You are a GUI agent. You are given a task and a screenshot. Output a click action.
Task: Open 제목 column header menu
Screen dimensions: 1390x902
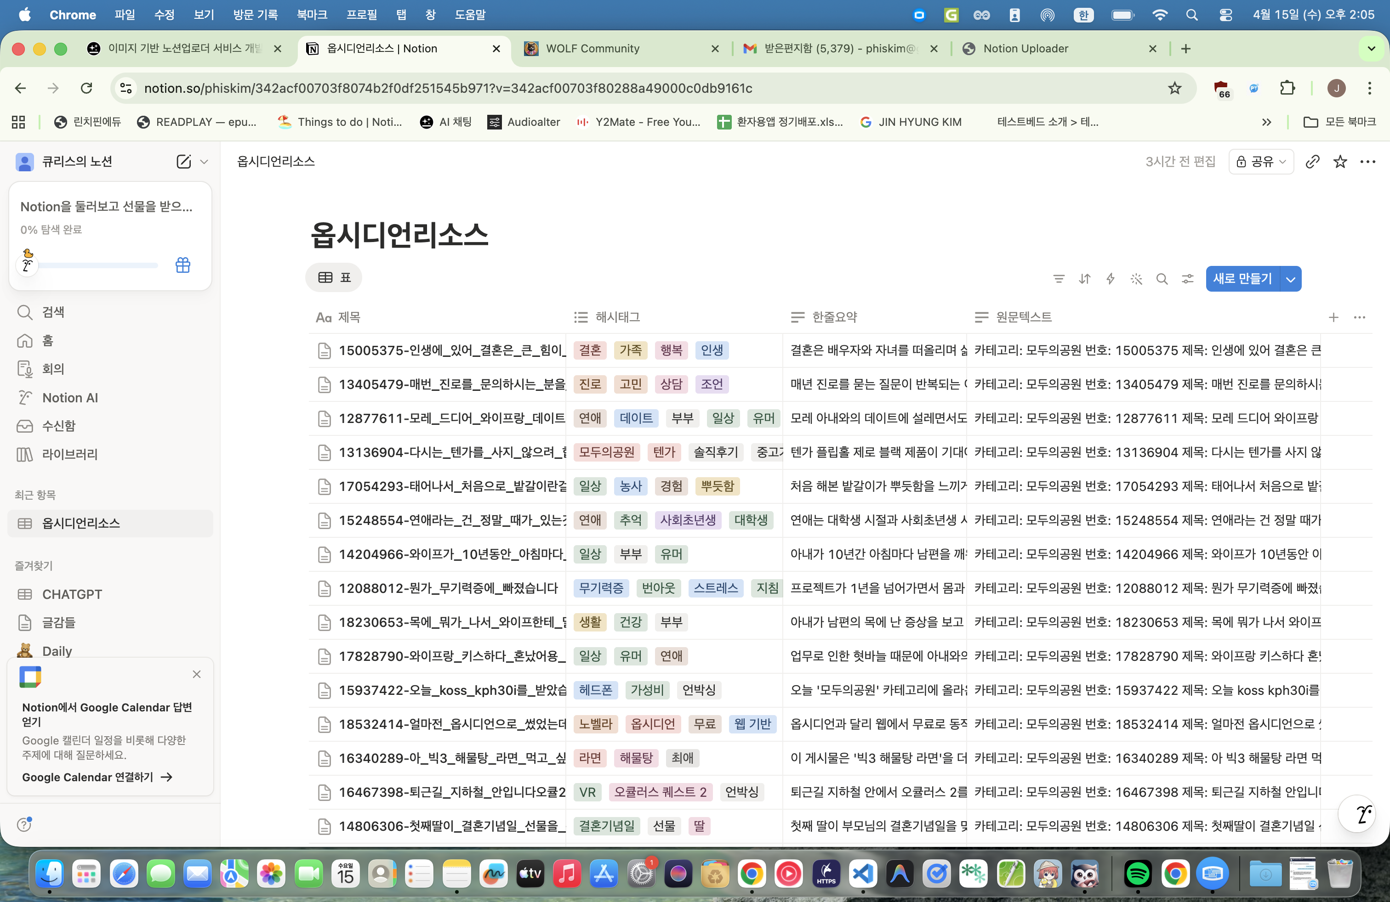coord(337,317)
